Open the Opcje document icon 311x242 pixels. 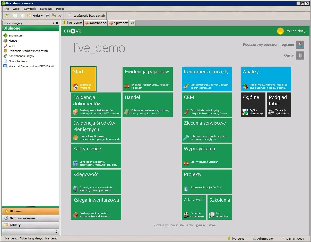[300, 55]
